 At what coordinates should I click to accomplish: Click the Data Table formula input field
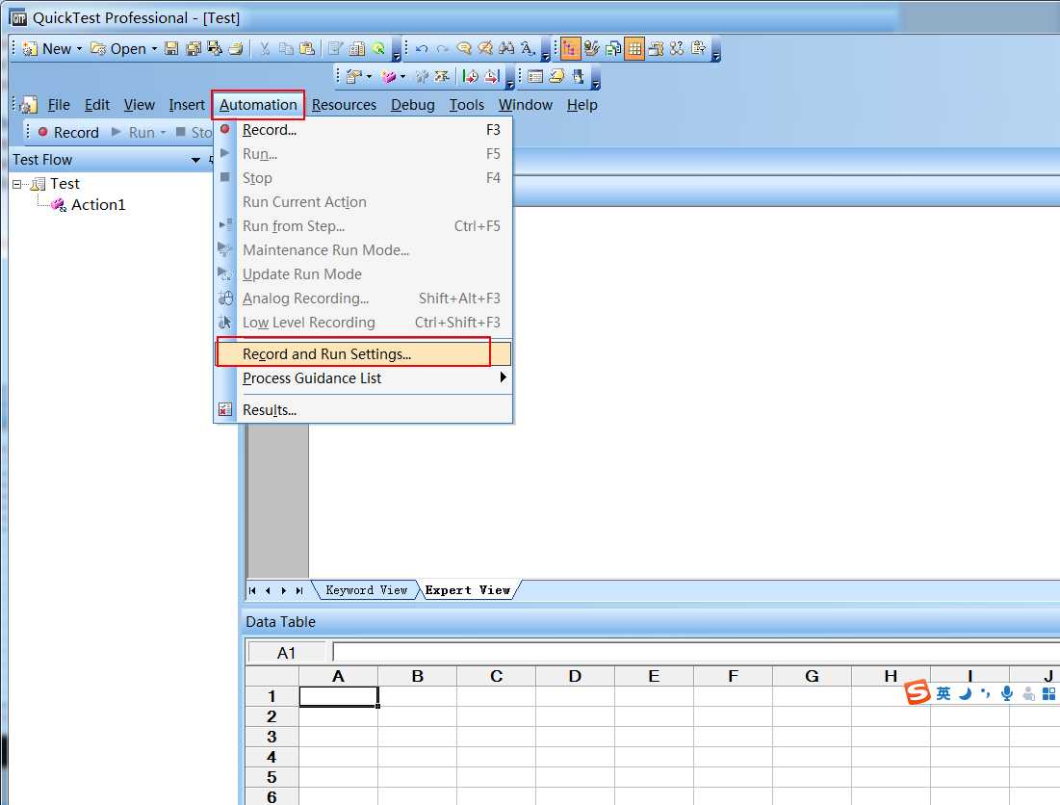pos(696,652)
